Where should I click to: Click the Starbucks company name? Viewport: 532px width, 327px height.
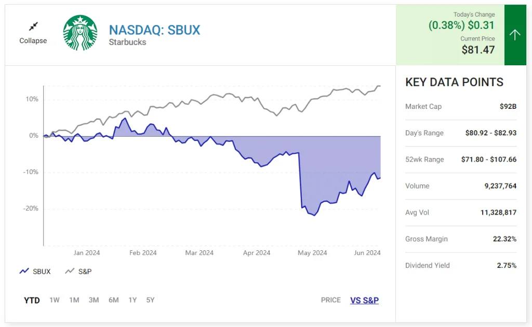(x=127, y=42)
